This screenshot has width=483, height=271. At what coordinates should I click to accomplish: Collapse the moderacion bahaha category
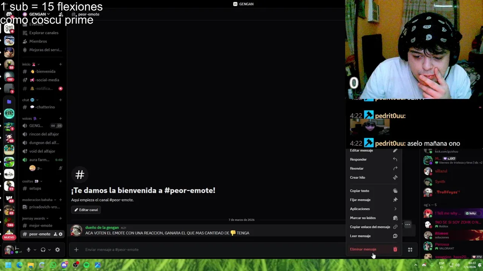point(39,200)
